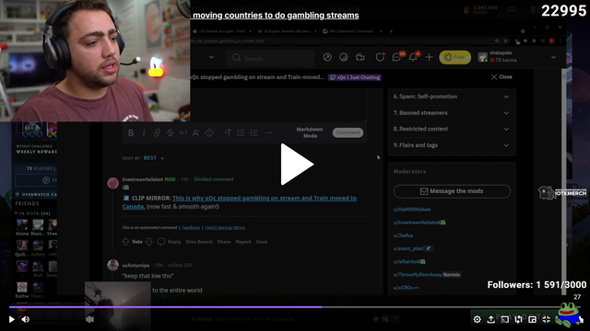Click the Bold formatting icon
Screen dimensions: 590x331
[131, 132]
